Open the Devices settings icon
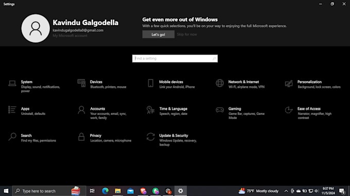 (x=81, y=83)
